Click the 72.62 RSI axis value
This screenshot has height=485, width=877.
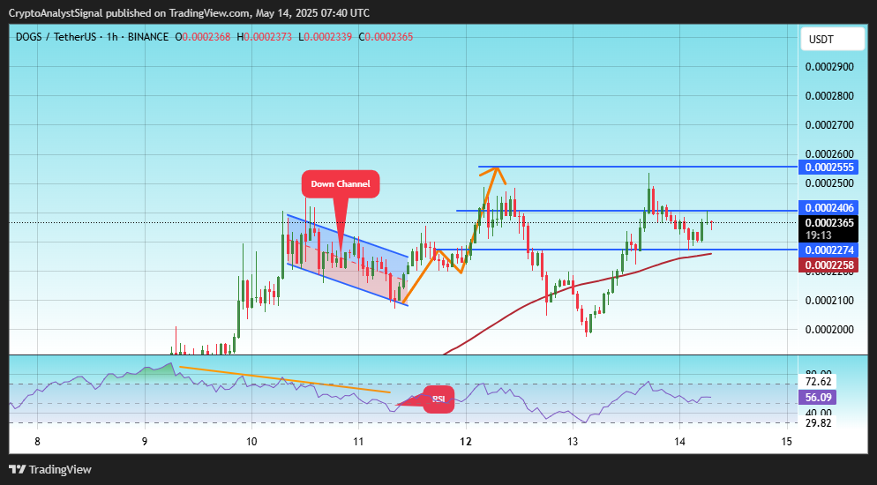pos(818,382)
